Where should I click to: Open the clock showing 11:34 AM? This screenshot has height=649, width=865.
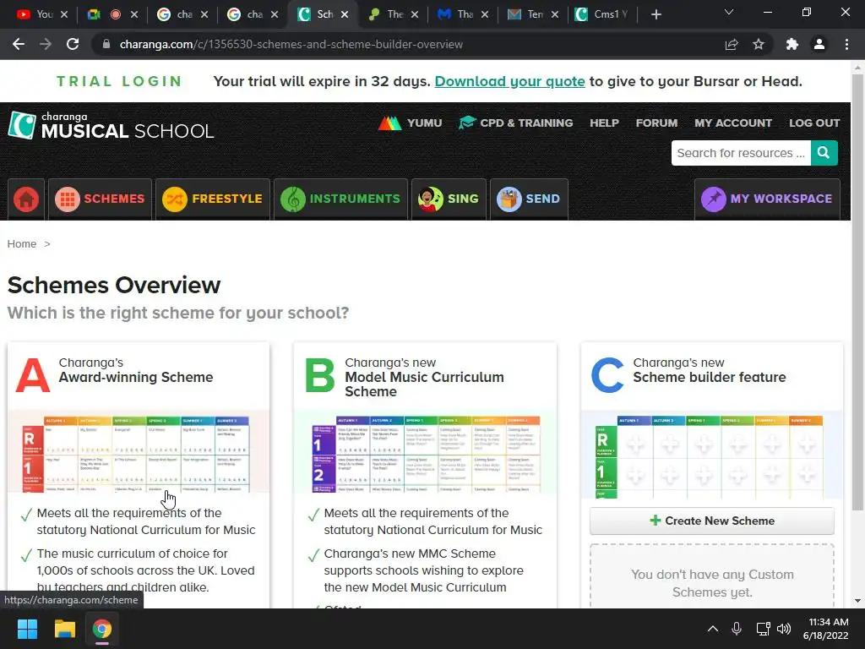tap(826, 629)
